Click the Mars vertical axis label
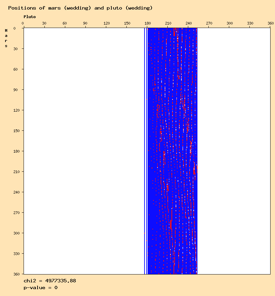 click(x=6, y=38)
